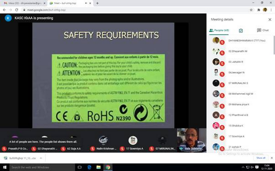Open File Explorer from the taskbar
The height and width of the screenshot is (171, 275).
point(98,167)
